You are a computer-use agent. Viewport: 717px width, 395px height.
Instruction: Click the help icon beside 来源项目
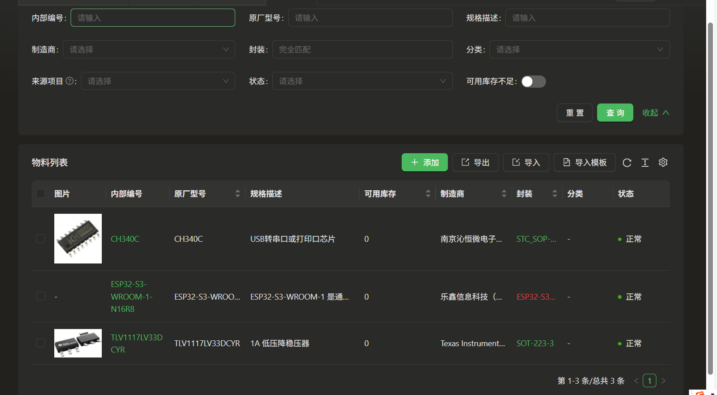pyautogui.click(x=70, y=81)
